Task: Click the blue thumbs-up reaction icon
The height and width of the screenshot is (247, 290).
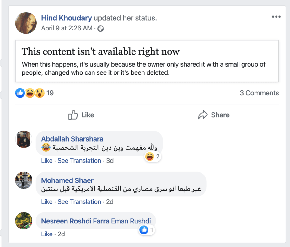Action: (20, 93)
